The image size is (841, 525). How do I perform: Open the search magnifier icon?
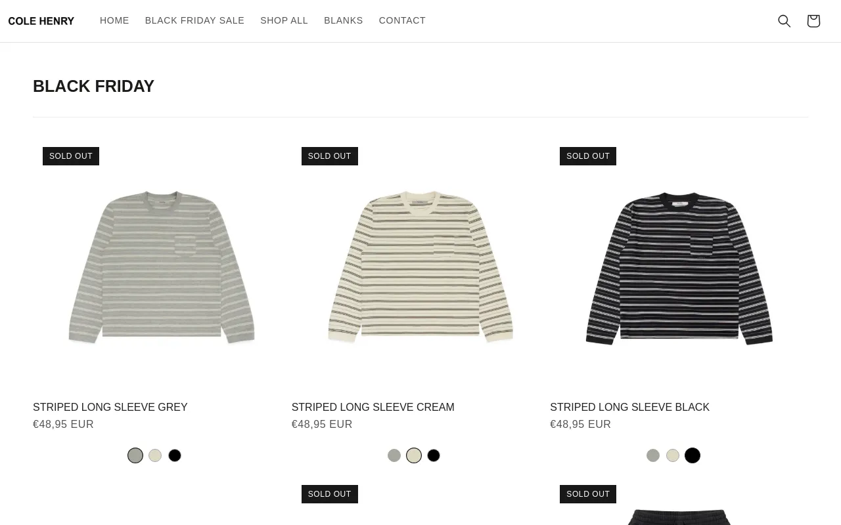pyautogui.click(x=784, y=21)
